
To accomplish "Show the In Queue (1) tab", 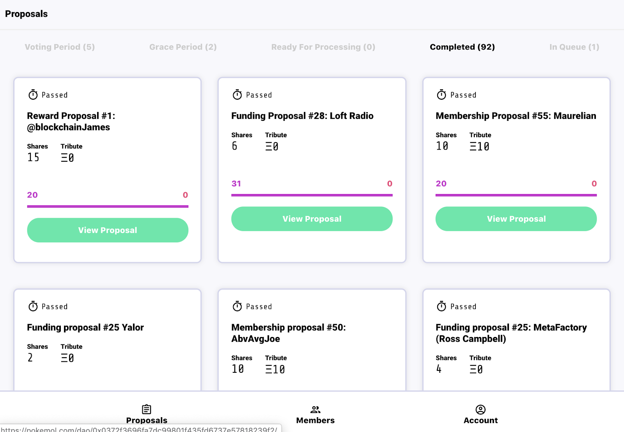I will [x=574, y=47].
